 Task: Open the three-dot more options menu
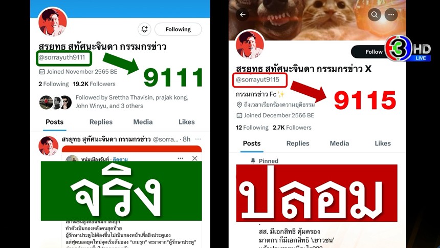click(x=391, y=15)
